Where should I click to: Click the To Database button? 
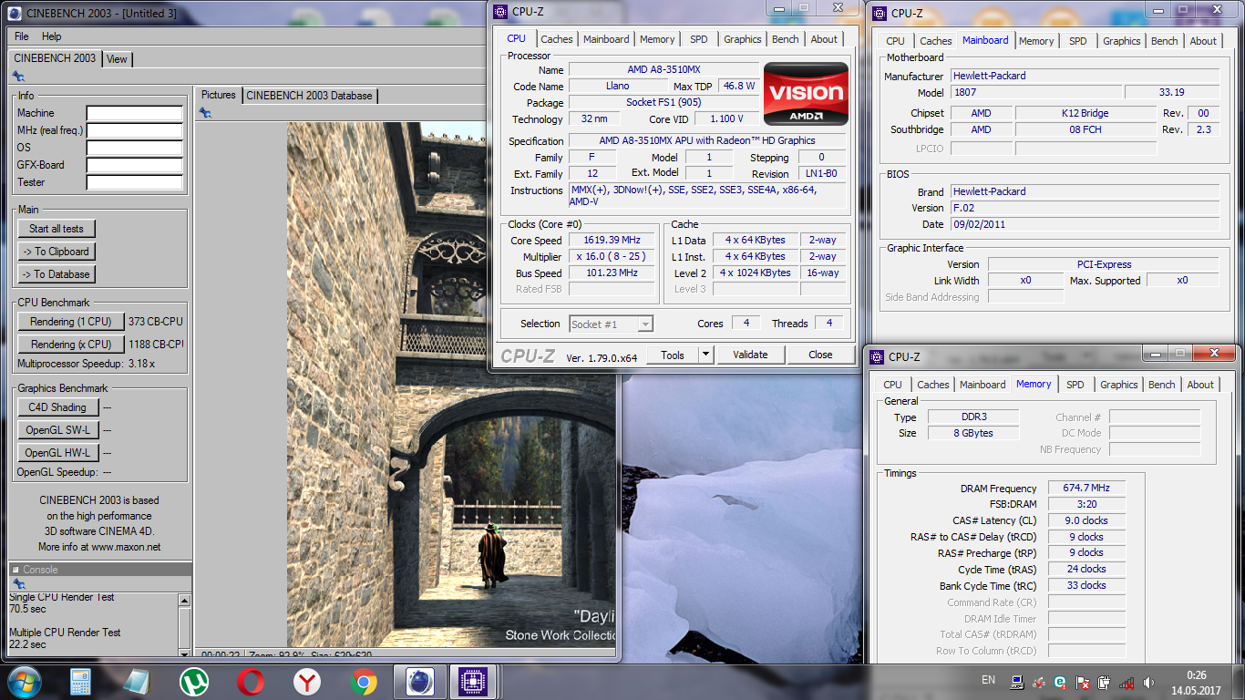pos(57,274)
